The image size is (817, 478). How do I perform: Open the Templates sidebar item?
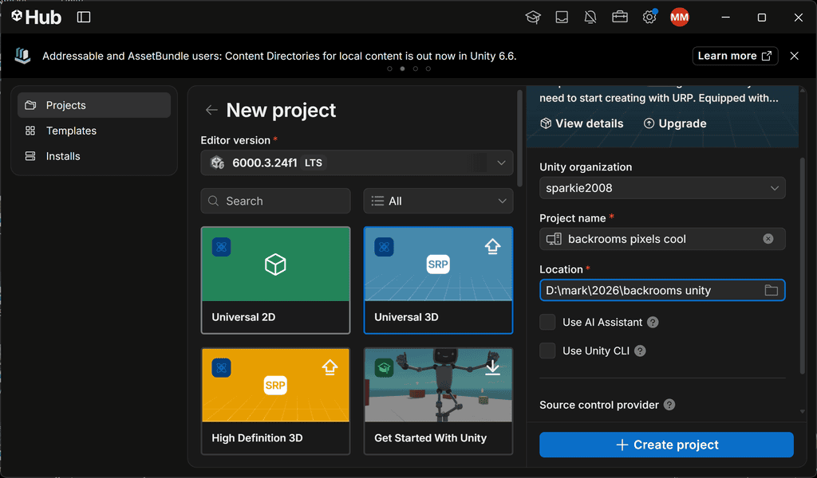(94, 131)
